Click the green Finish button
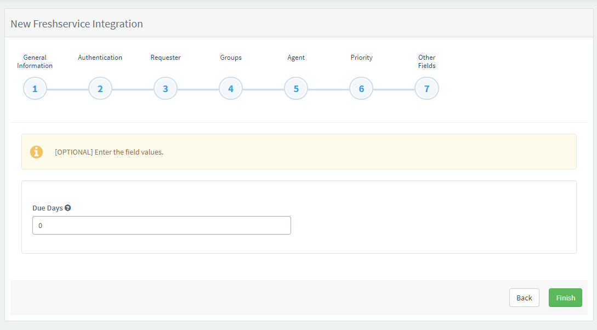Screen dimensions: 597x330 tap(565, 298)
